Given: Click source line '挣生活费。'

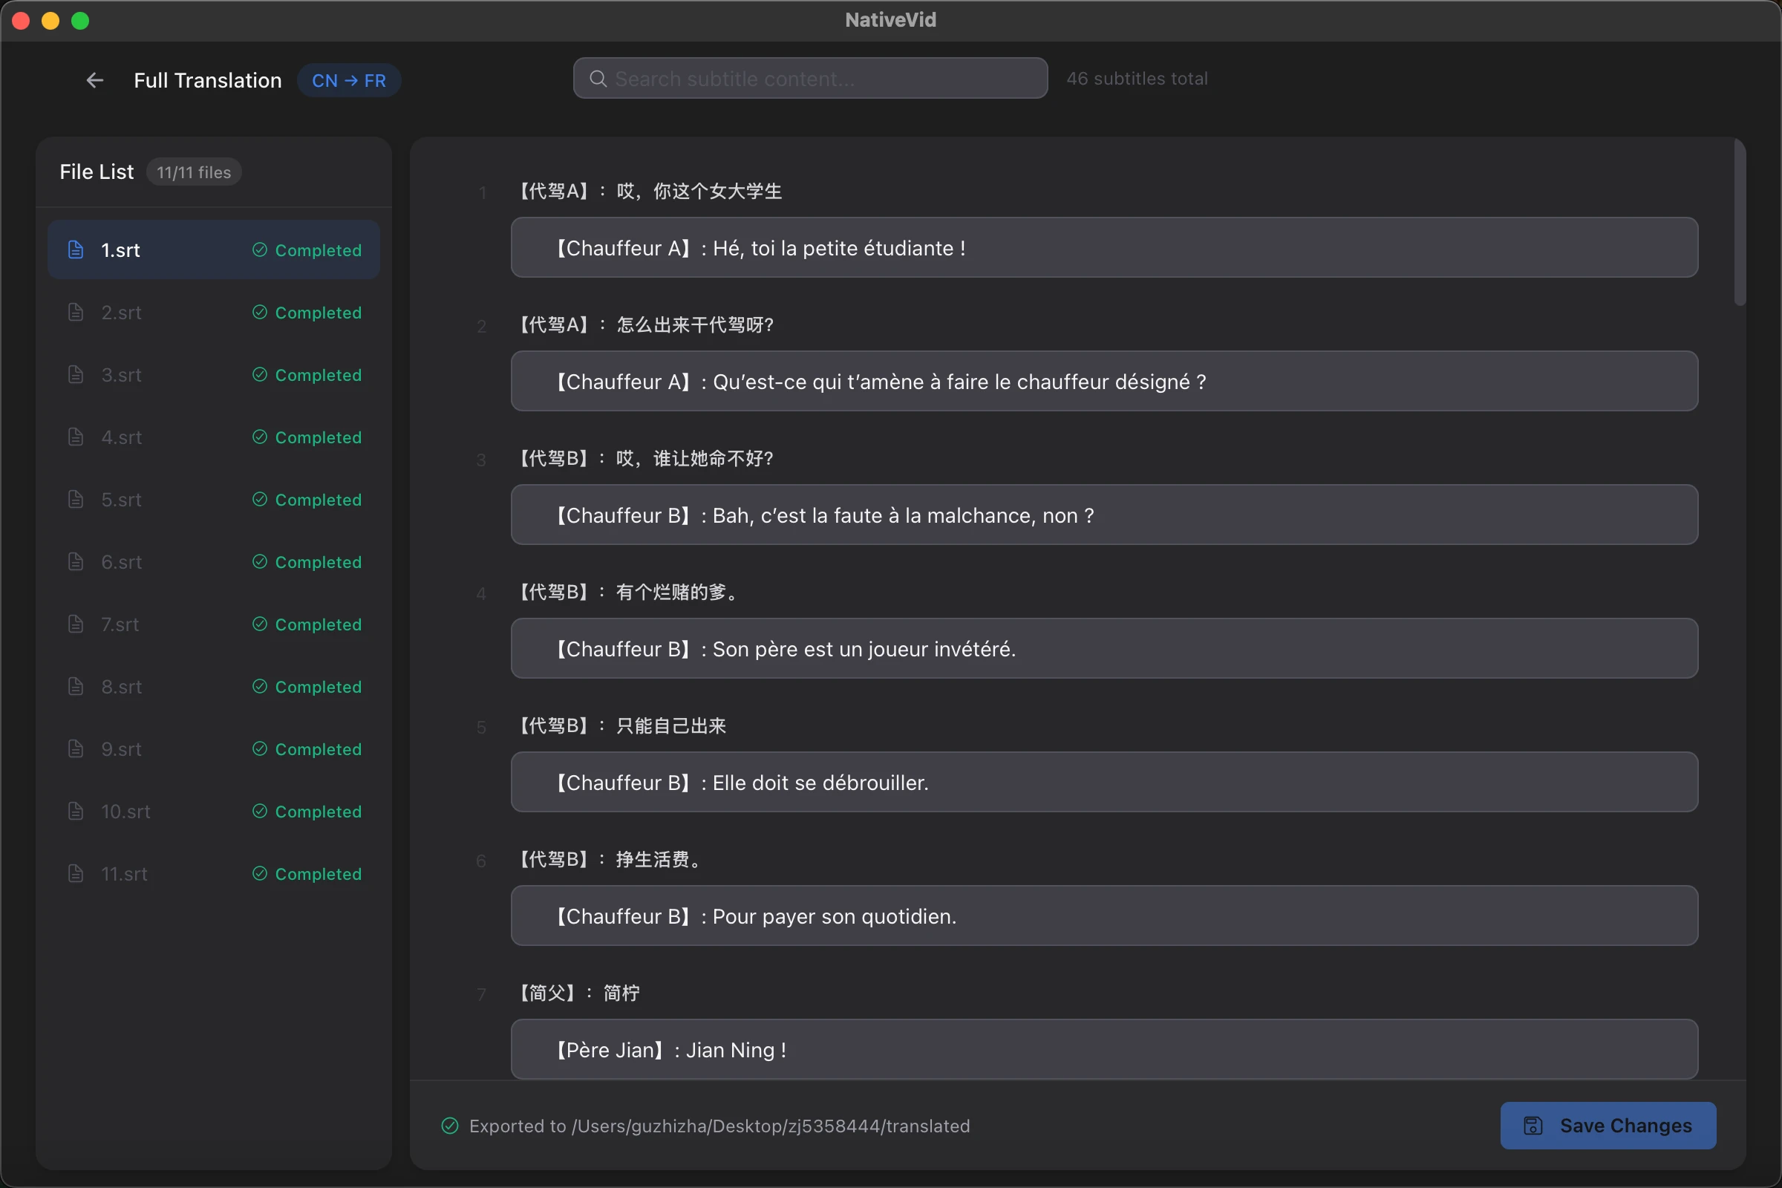Looking at the screenshot, I should 610,859.
